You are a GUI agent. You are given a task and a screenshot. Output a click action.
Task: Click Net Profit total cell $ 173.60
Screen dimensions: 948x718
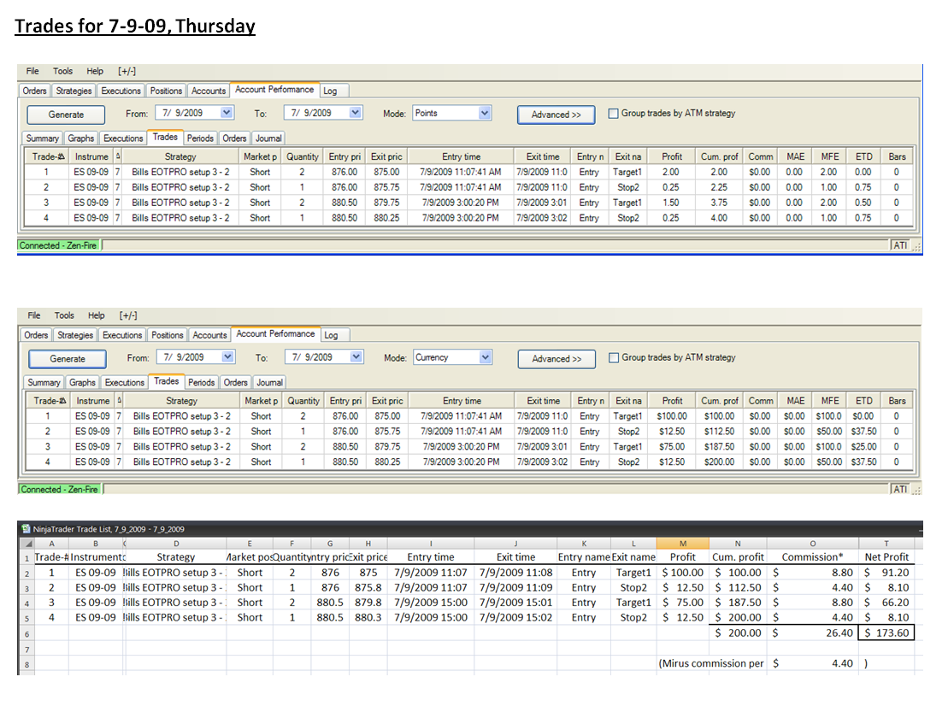[x=886, y=633]
